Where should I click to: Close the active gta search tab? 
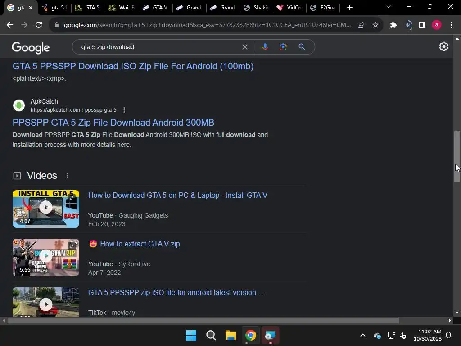tap(31, 8)
